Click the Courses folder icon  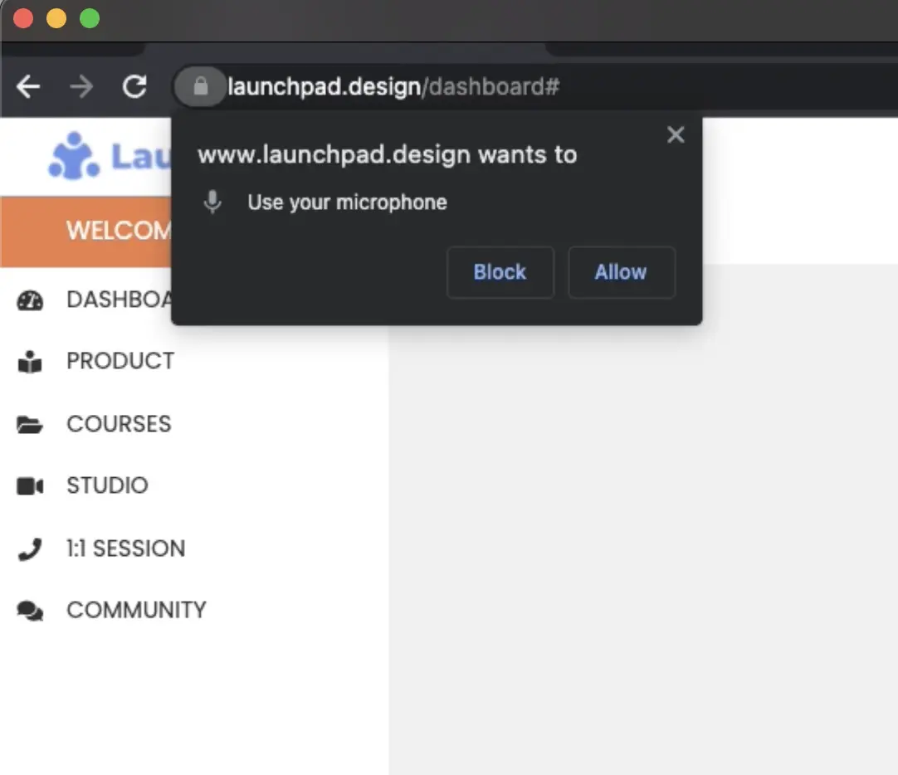pyautogui.click(x=30, y=425)
